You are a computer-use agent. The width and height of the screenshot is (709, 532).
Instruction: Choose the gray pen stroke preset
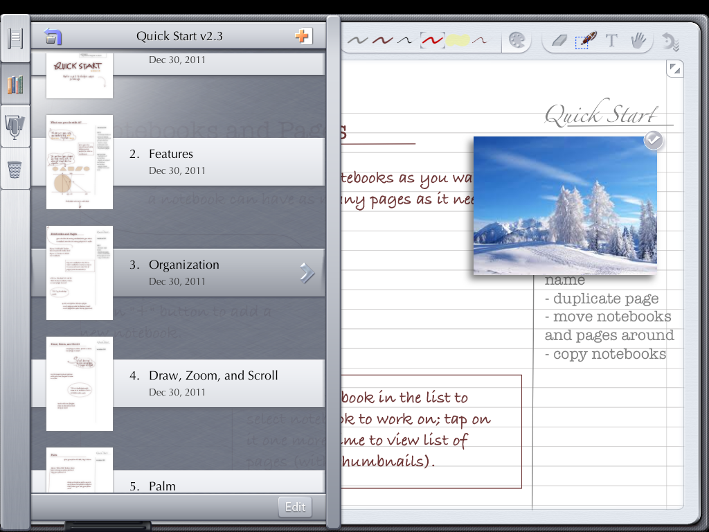[x=358, y=41]
